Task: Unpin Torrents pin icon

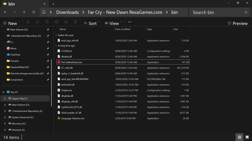Action: click(48, 61)
